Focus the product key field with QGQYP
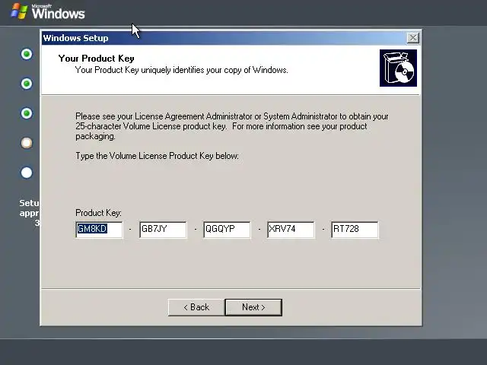Screen dimensions: 487x365 coord(227,230)
